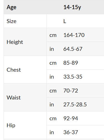Viewport: 104px width, 140px height.
Task: Click the Size row label
Action: pyautogui.click(x=11, y=21)
